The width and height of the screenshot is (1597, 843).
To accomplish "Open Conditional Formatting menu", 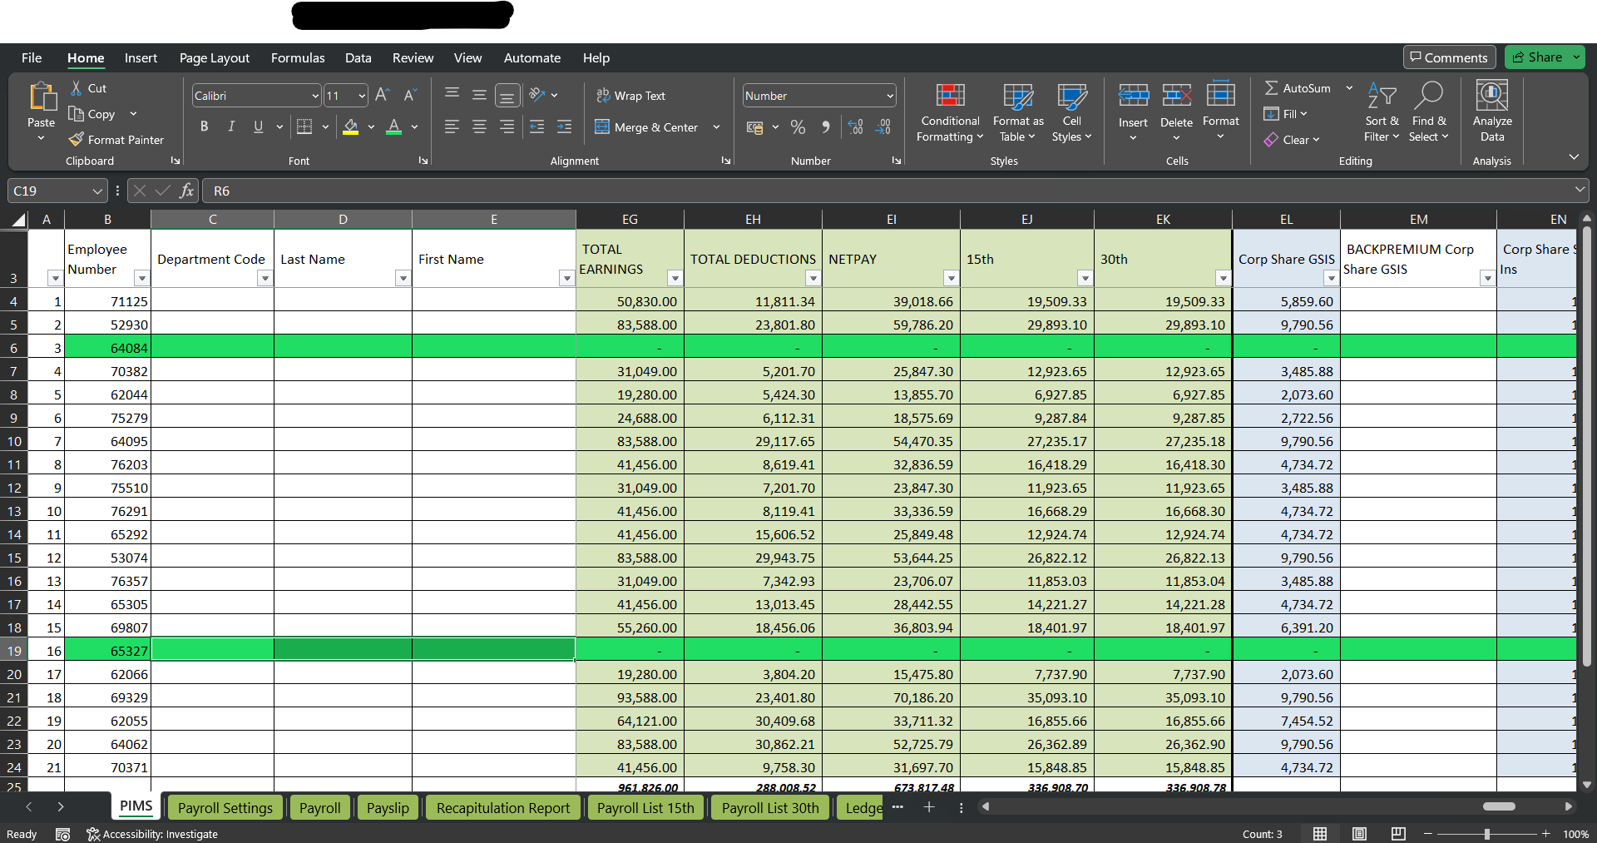I will pos(950,114).
